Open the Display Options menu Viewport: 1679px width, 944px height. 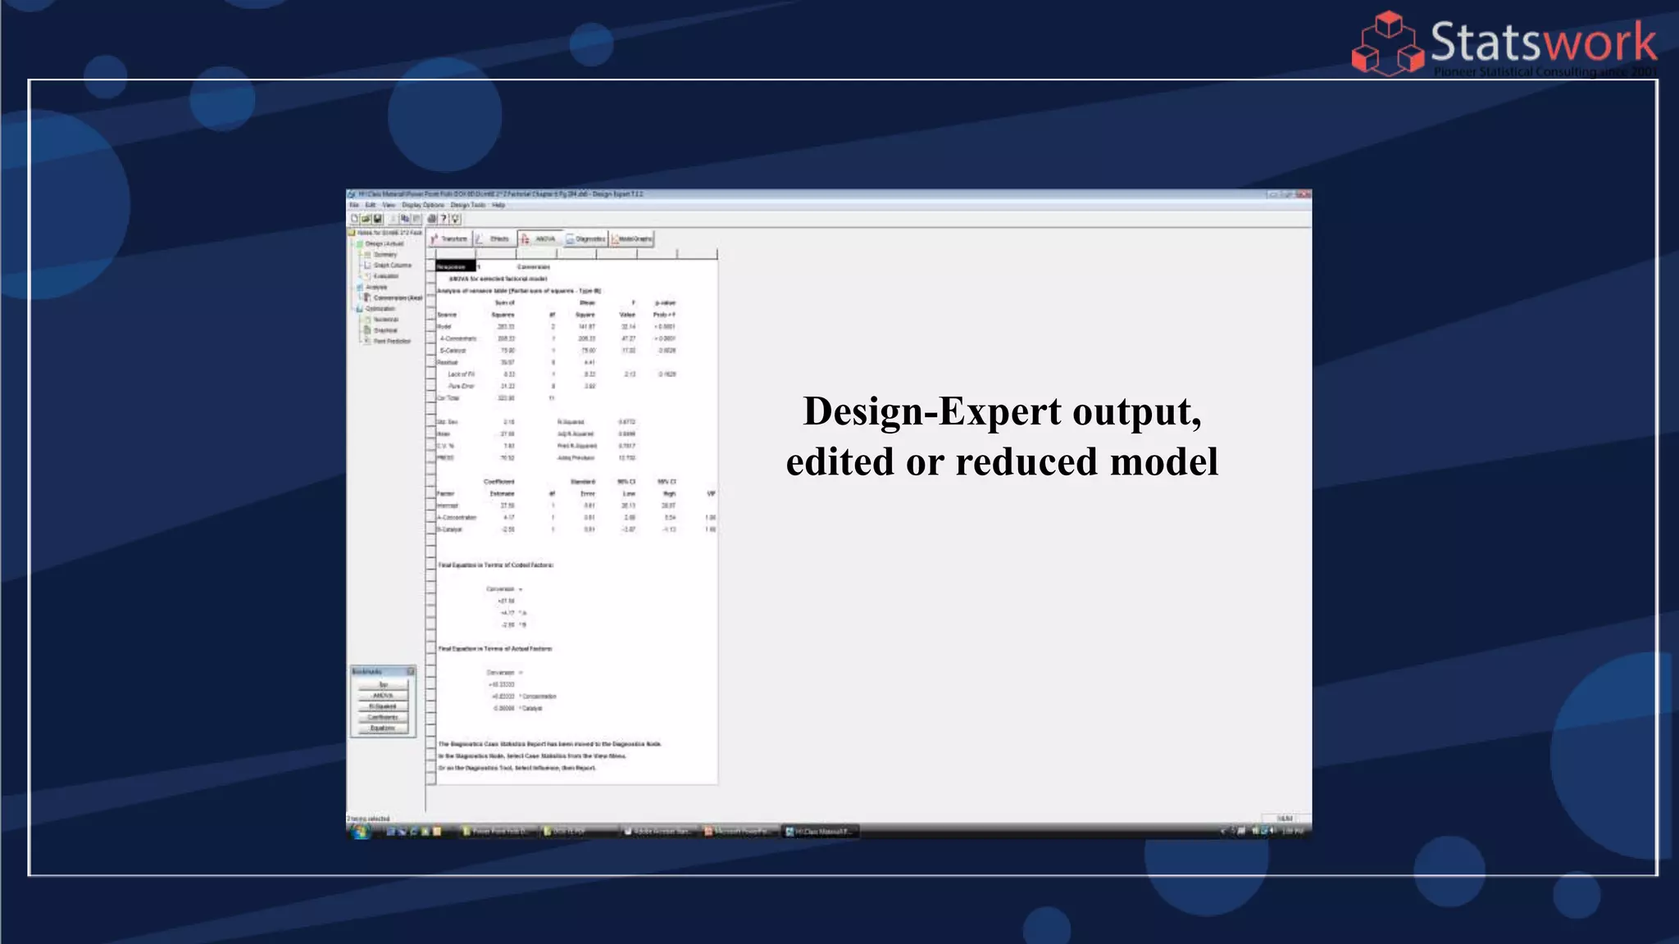point(423,205)
